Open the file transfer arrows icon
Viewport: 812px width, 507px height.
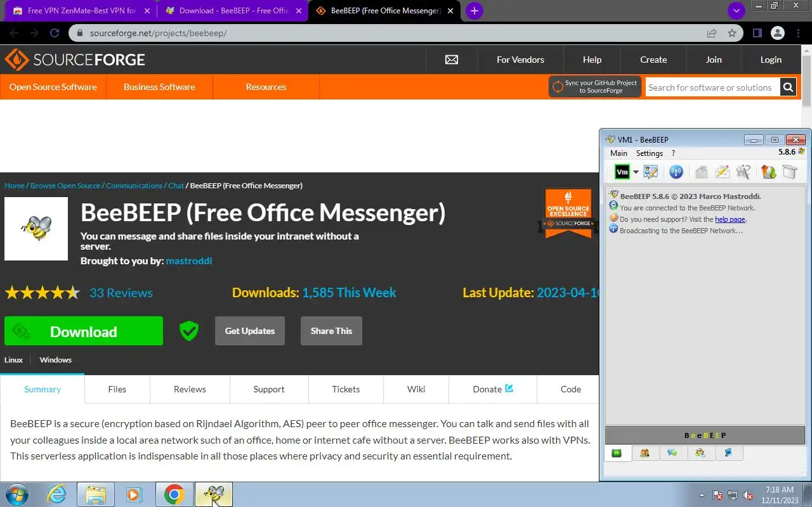coord(768,172)
